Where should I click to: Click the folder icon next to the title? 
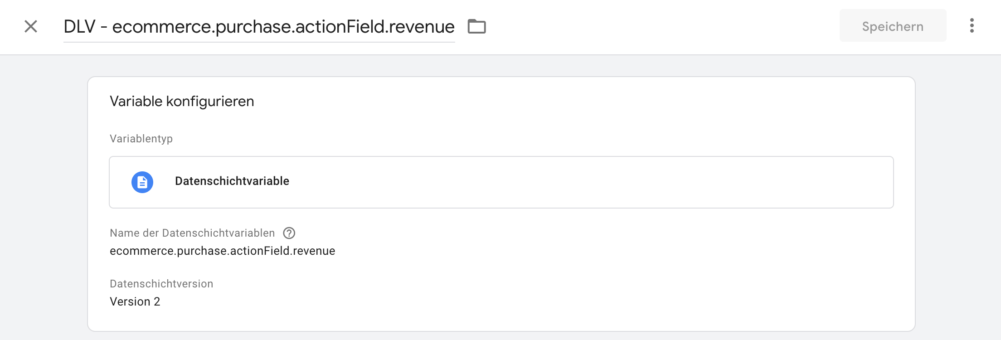click(x=476, y=26)
